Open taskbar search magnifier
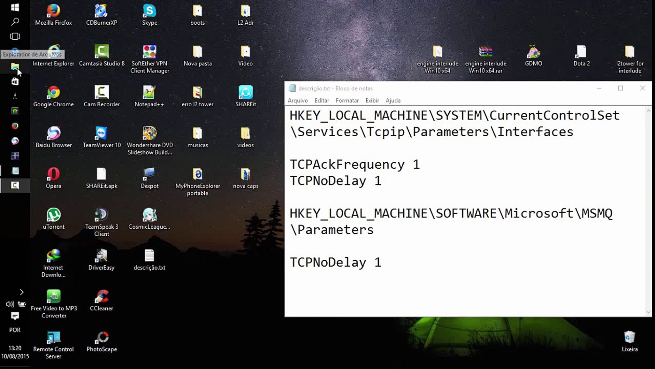 point(15,22)
